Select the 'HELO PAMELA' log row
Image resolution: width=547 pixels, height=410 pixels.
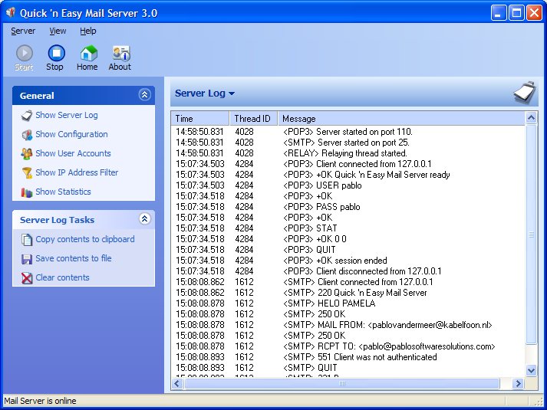(x=348, y=303)
